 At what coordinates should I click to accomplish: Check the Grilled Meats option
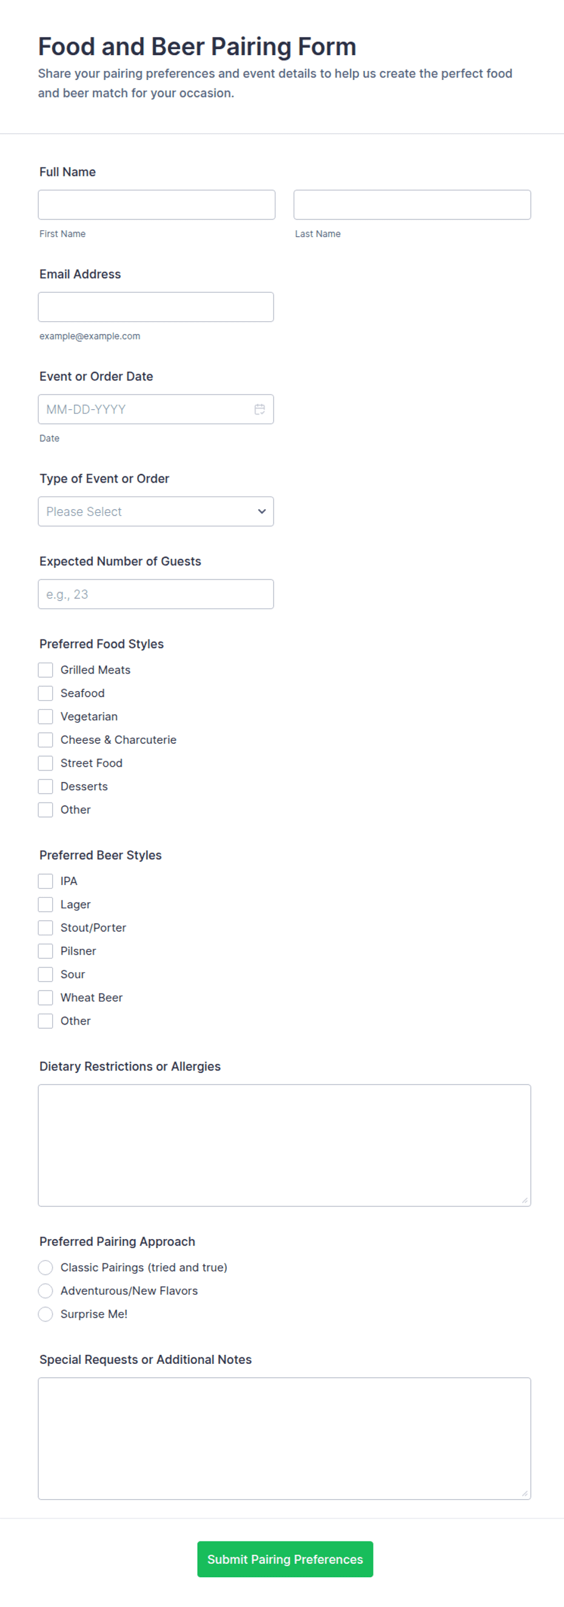45,670
